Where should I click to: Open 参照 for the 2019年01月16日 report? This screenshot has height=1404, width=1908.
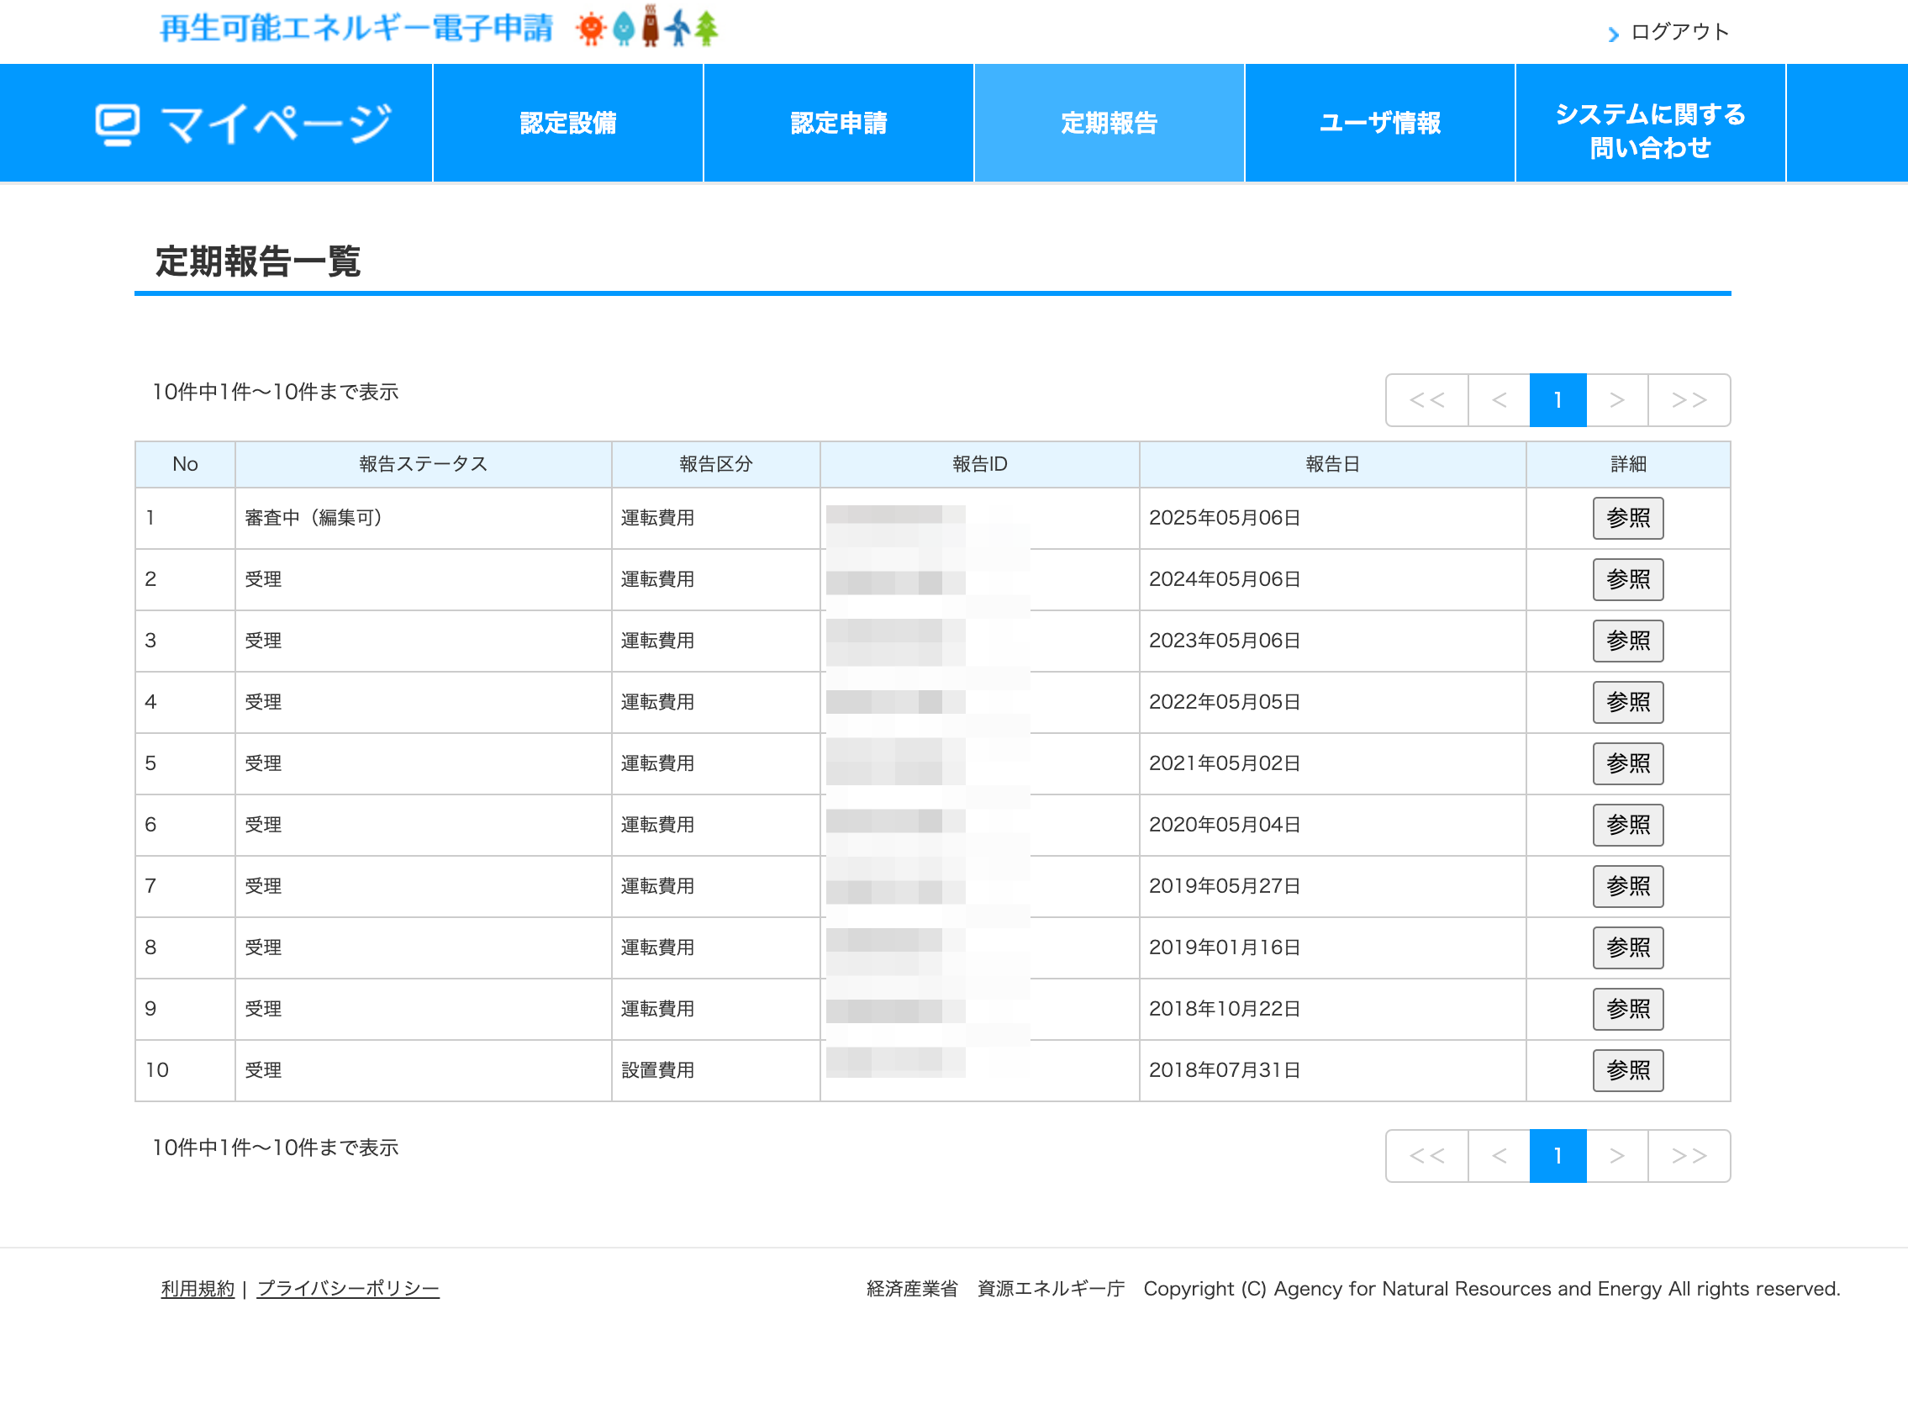1627,947
